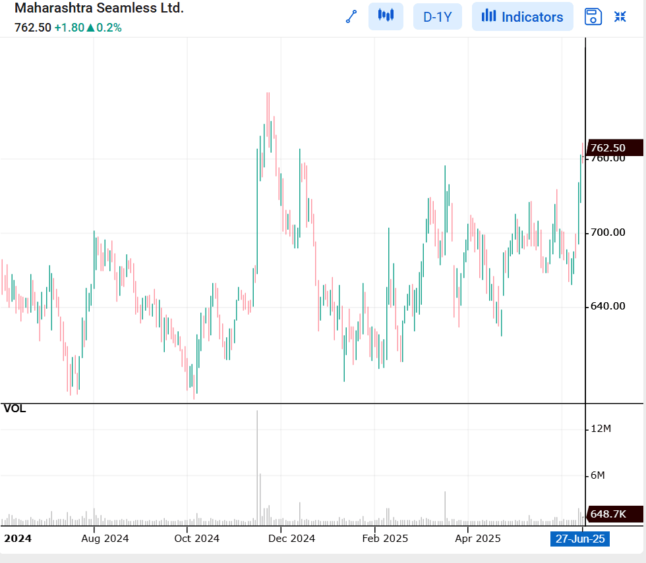646x563 pixels.
Task: Click the Aug 2024 time axis label
Action: point(105,539)
